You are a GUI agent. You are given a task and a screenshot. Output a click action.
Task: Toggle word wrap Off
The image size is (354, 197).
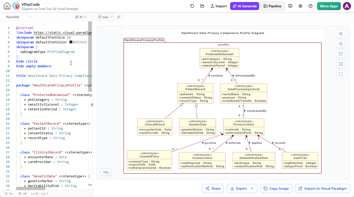click(23, 194)
